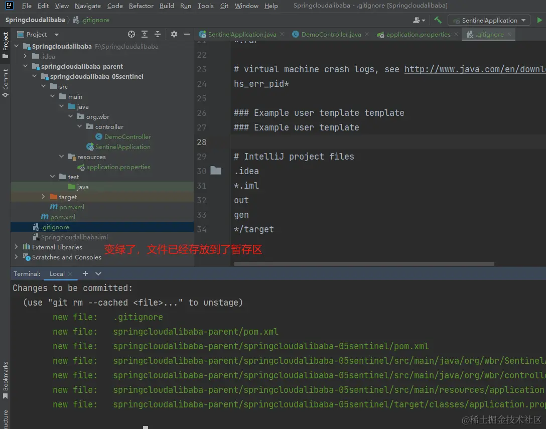
Task: Close the SentinelApplication.java tab
Action: [282, 34]
